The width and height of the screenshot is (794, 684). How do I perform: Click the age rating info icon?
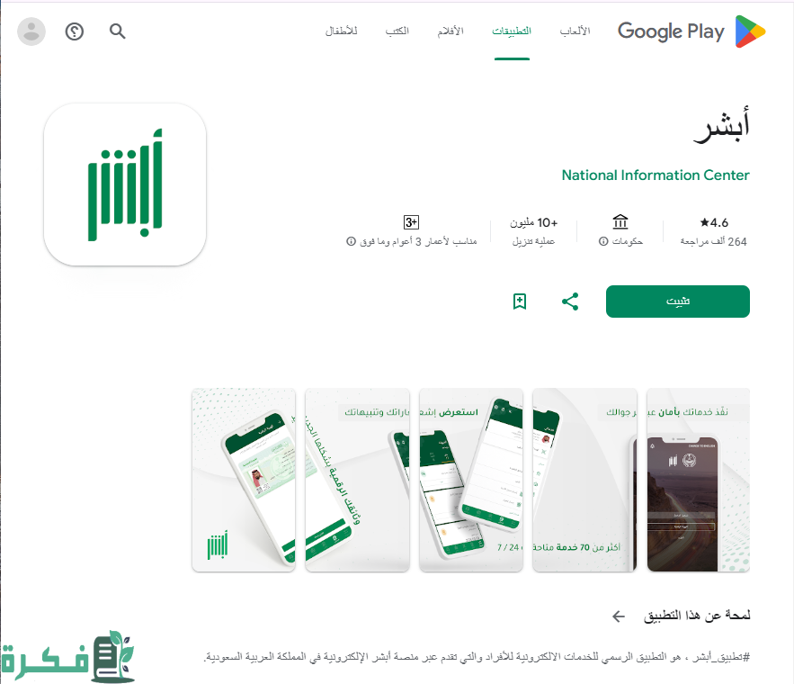pos(351,241)
